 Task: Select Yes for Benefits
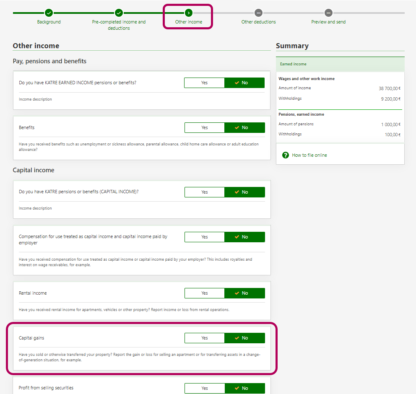point(204,127)
